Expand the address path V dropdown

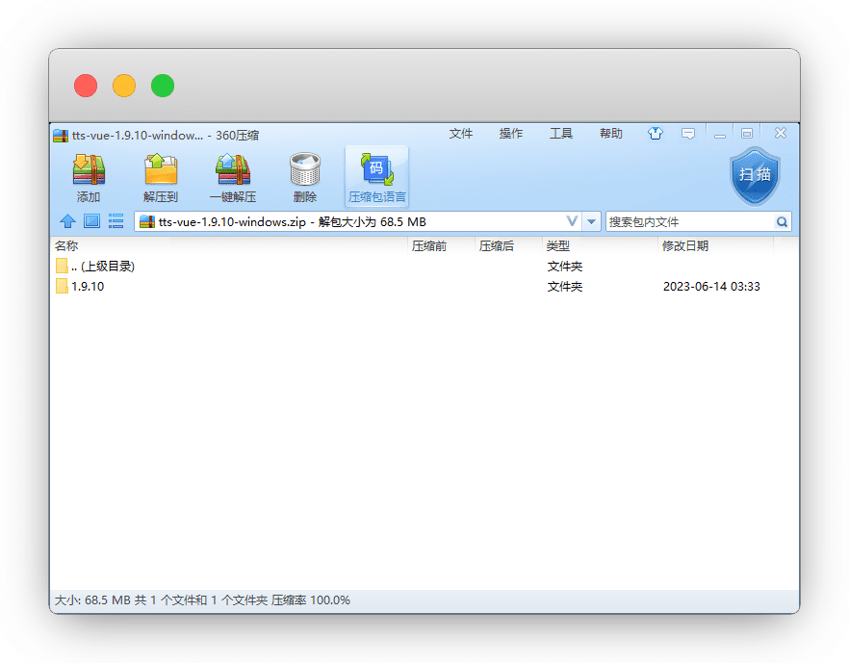pos(572,221)
